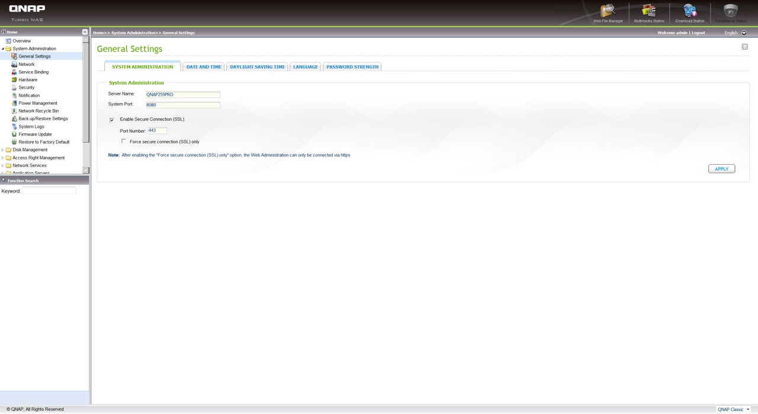Switch to the Language tab
Screen dimensions: 758x414
[306, 67]
